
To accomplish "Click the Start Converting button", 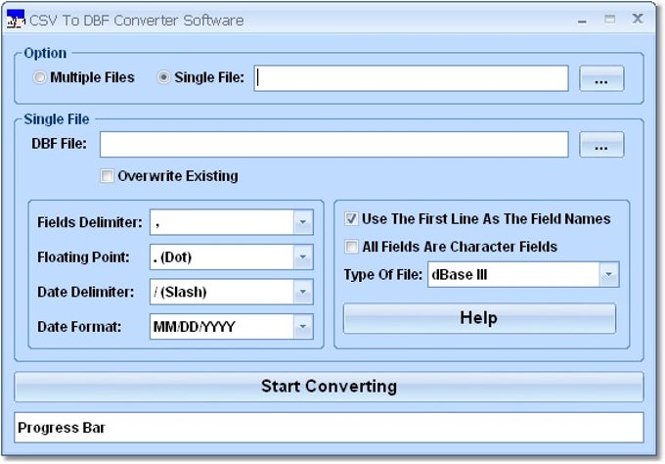I will click(x=329, y=387).
